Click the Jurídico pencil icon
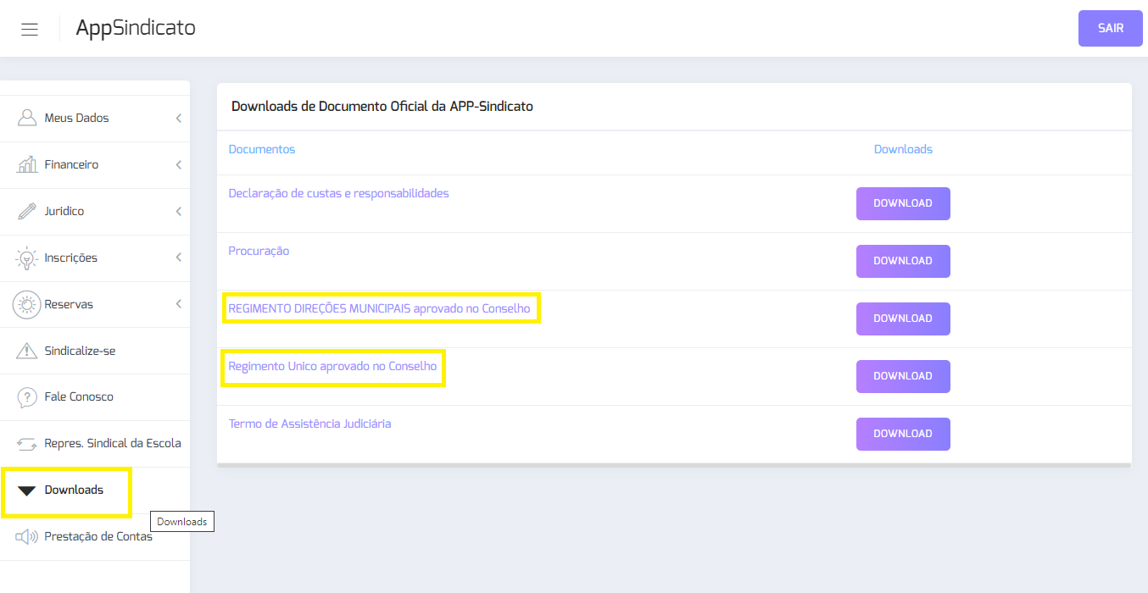 (x=27, y=211)
